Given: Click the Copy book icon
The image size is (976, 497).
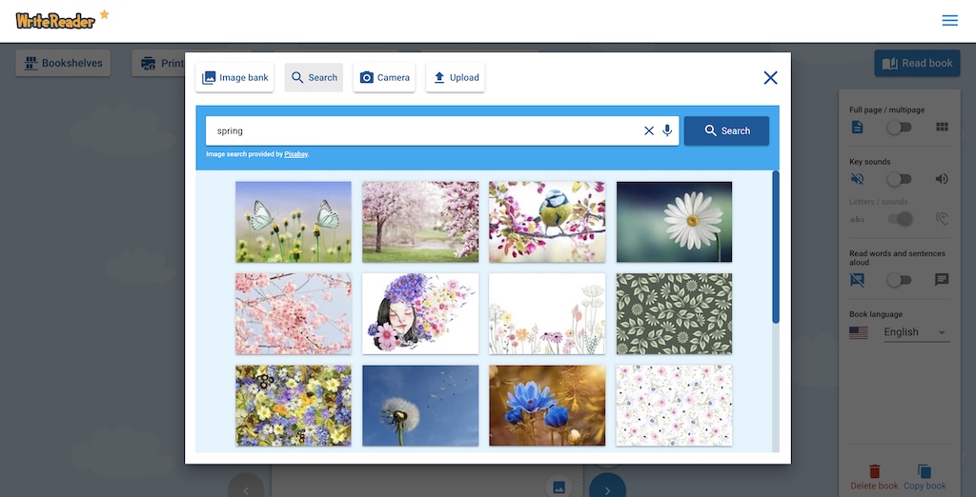Looking at the screenshot, I should click(925, 471).
